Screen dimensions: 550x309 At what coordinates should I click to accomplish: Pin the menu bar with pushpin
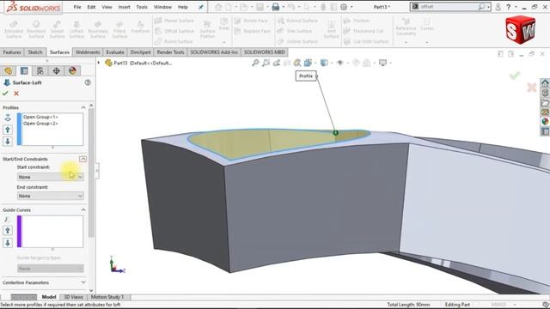coord(201,7)
